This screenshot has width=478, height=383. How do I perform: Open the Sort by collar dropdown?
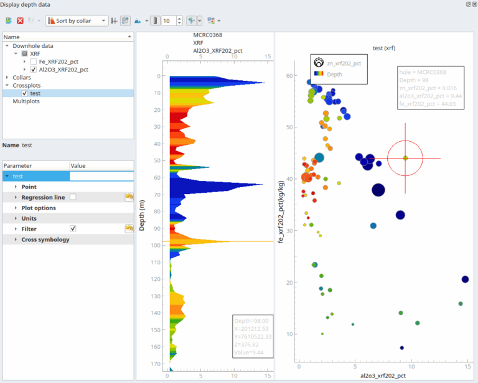(x=77, y=21)
